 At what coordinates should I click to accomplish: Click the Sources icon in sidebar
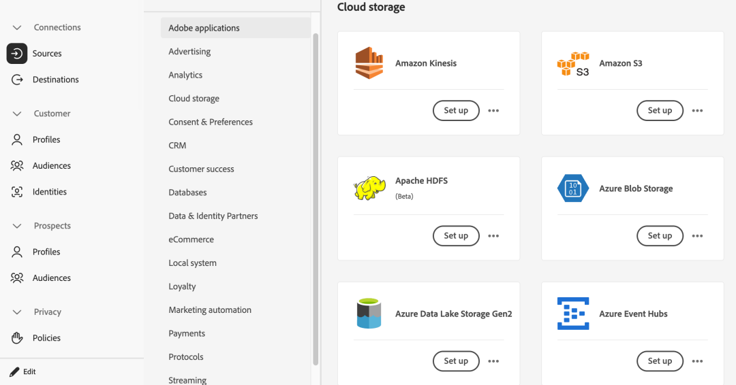coord(17,54)
